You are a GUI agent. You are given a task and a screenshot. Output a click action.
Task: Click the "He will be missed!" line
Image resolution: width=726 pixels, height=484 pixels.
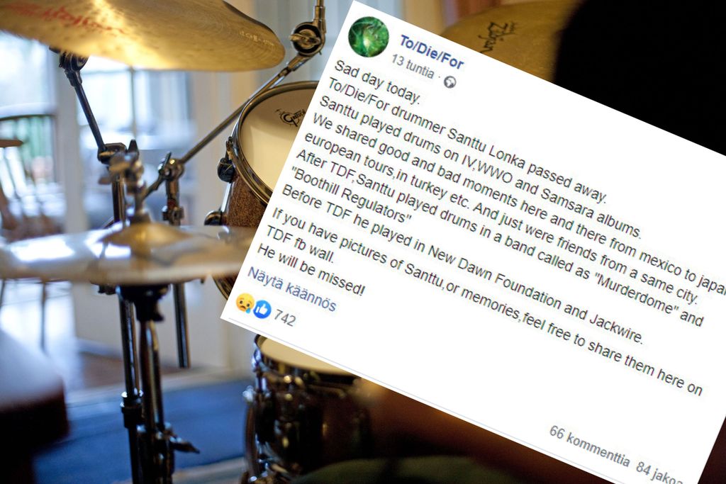311,271
